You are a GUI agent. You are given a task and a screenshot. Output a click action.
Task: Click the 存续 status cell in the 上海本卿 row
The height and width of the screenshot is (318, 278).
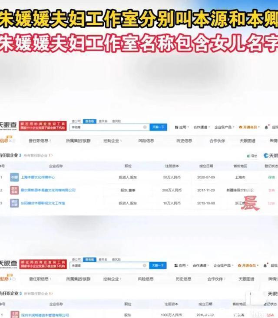[x=271, y=177]
